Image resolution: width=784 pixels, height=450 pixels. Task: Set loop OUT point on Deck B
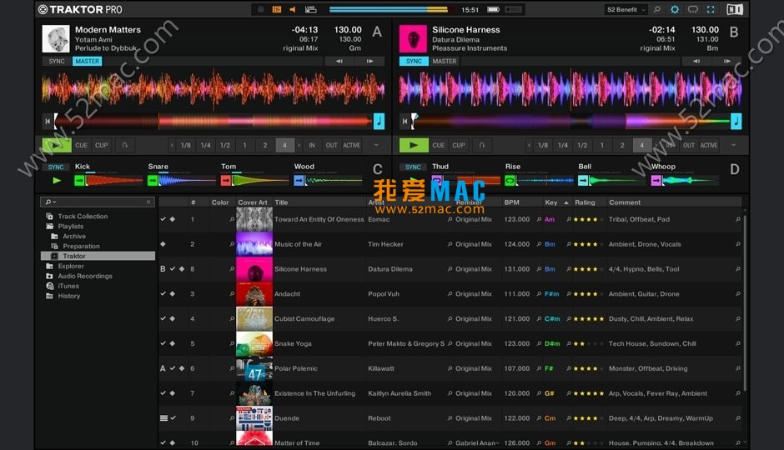pyautogui.click(x=688, y=145)
